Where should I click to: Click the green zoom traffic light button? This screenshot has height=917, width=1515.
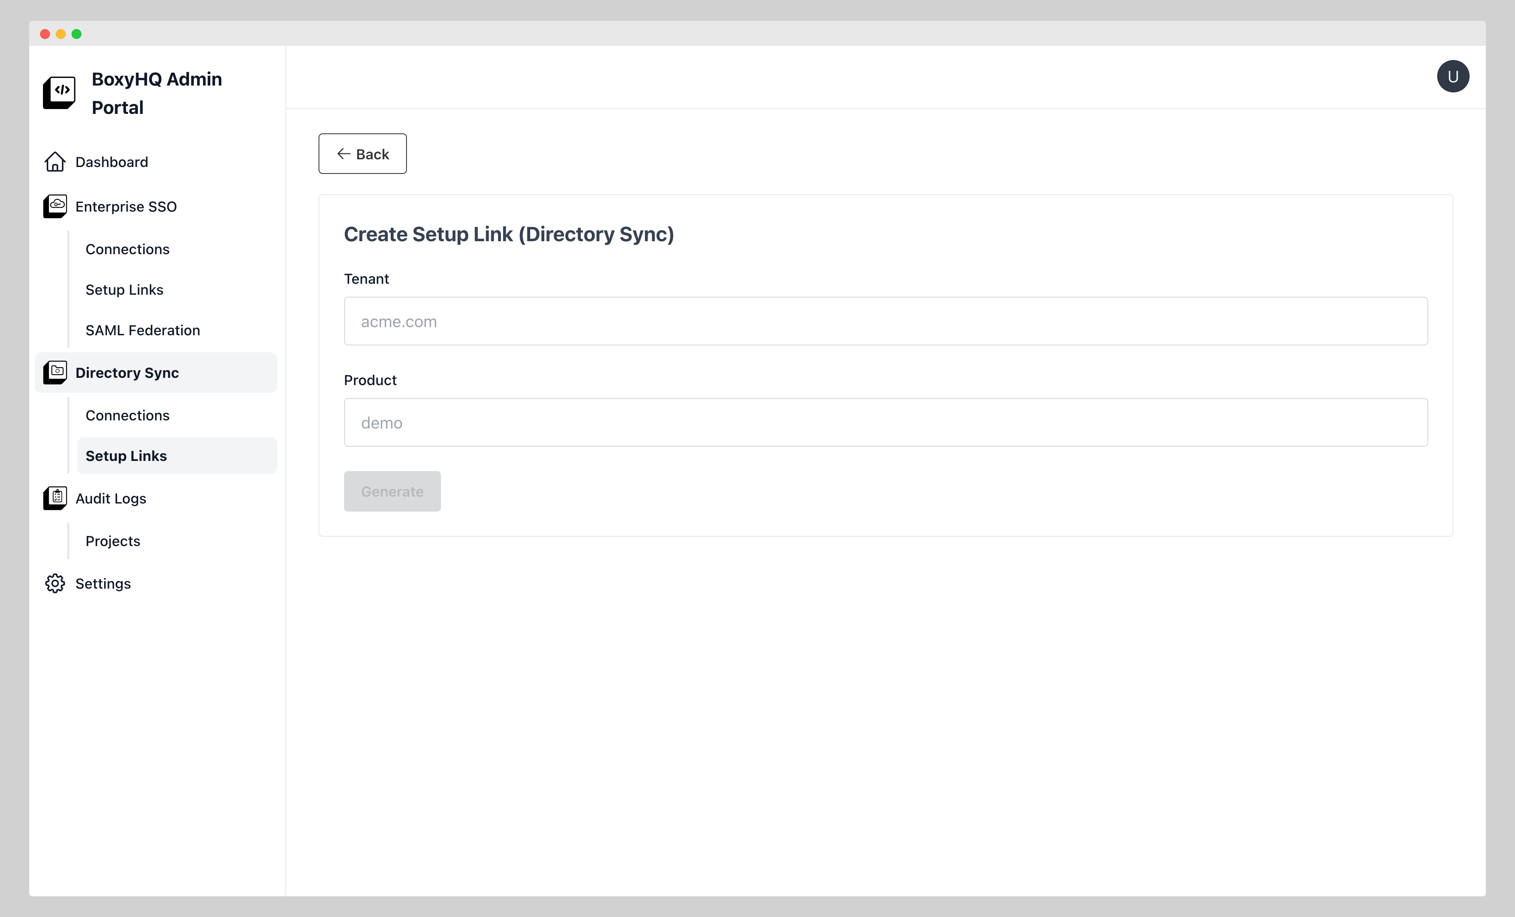point(76,34)
